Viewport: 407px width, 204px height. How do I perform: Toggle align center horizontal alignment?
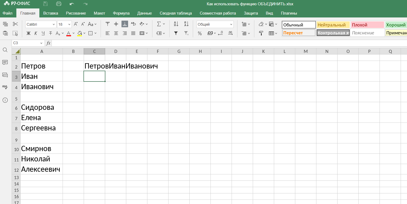(116, 33)
